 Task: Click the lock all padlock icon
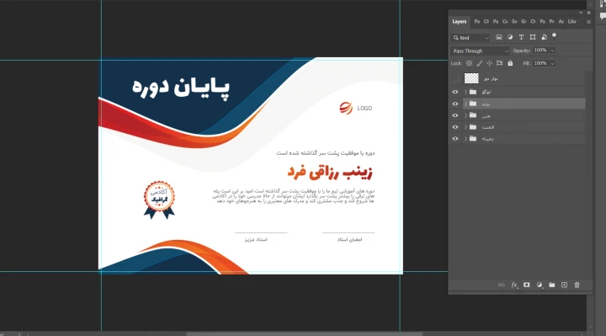[x=510, y=63]
